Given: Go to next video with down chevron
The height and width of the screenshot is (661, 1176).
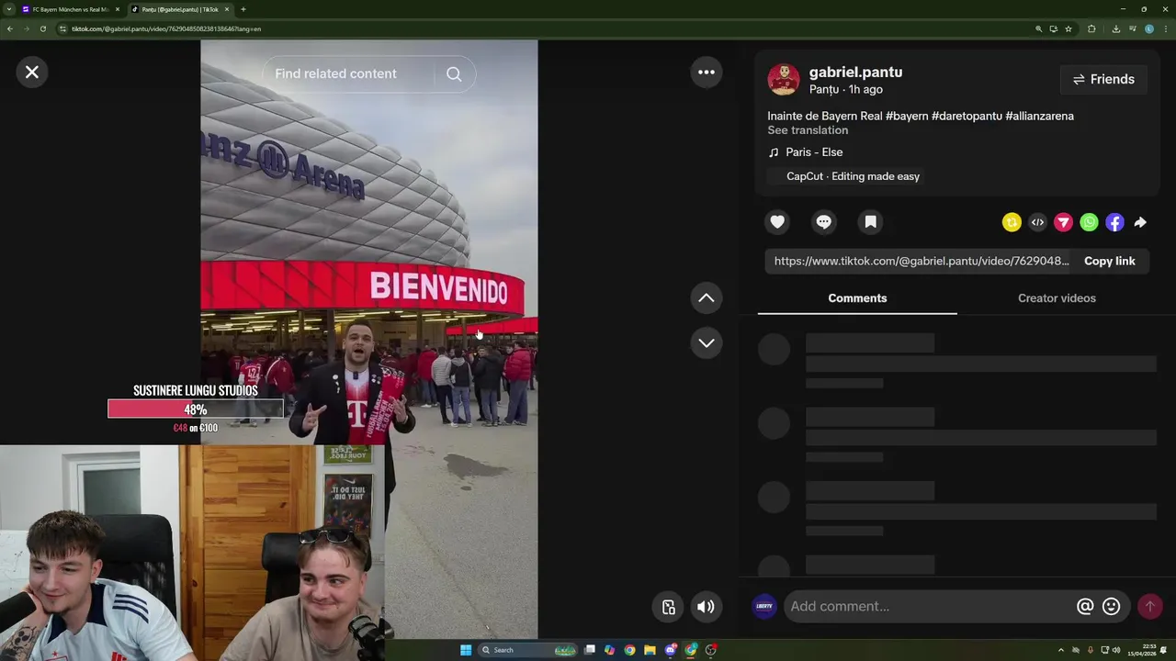Looking at the screenshot, I should pos(707,342).
